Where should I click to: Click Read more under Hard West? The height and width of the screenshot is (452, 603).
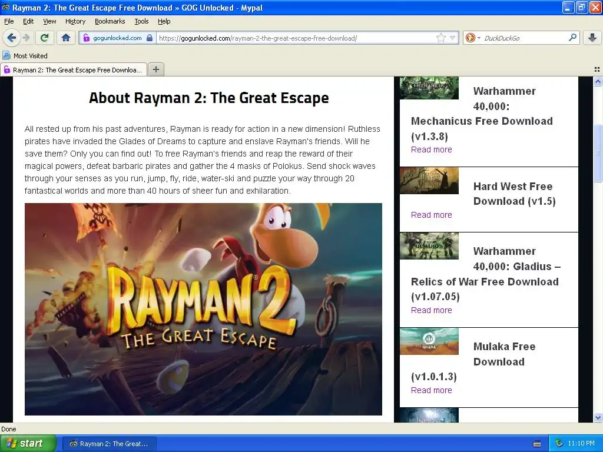point(432,215)
